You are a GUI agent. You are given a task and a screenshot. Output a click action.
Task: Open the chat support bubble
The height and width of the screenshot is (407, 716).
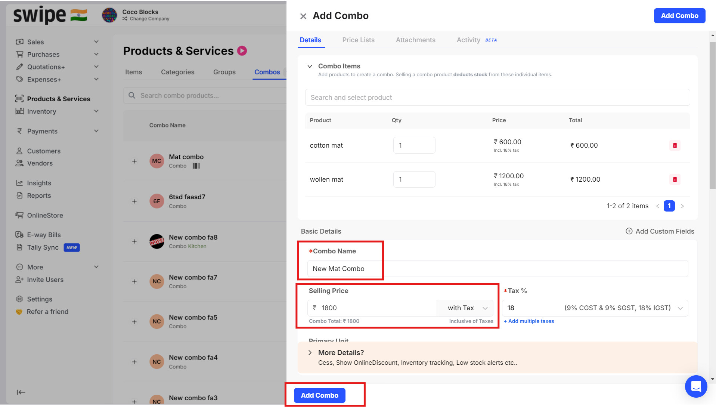696,386
